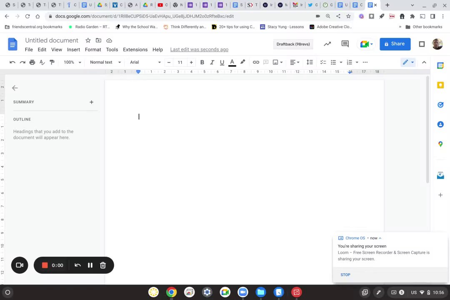Open the Arial font dropdown
Screen dimensions: 450x300
[x=145, y=62]
